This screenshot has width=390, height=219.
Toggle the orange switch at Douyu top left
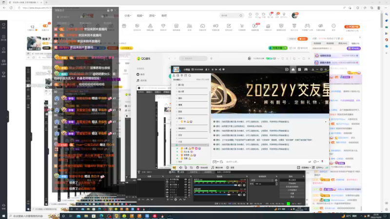(x=45, y=26)
